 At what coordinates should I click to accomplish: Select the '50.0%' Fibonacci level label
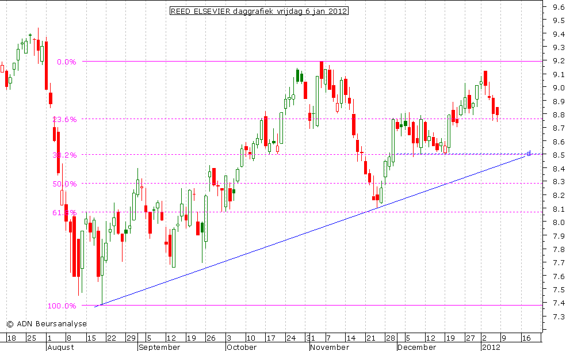[x=64, y=184]
